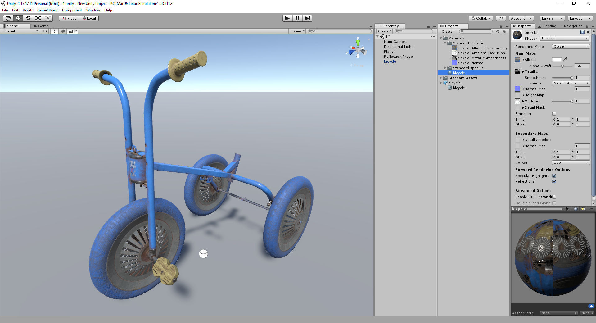Select the Move tool
The height and width of the screenshot is (323, 596).
[x=18, y=18]
